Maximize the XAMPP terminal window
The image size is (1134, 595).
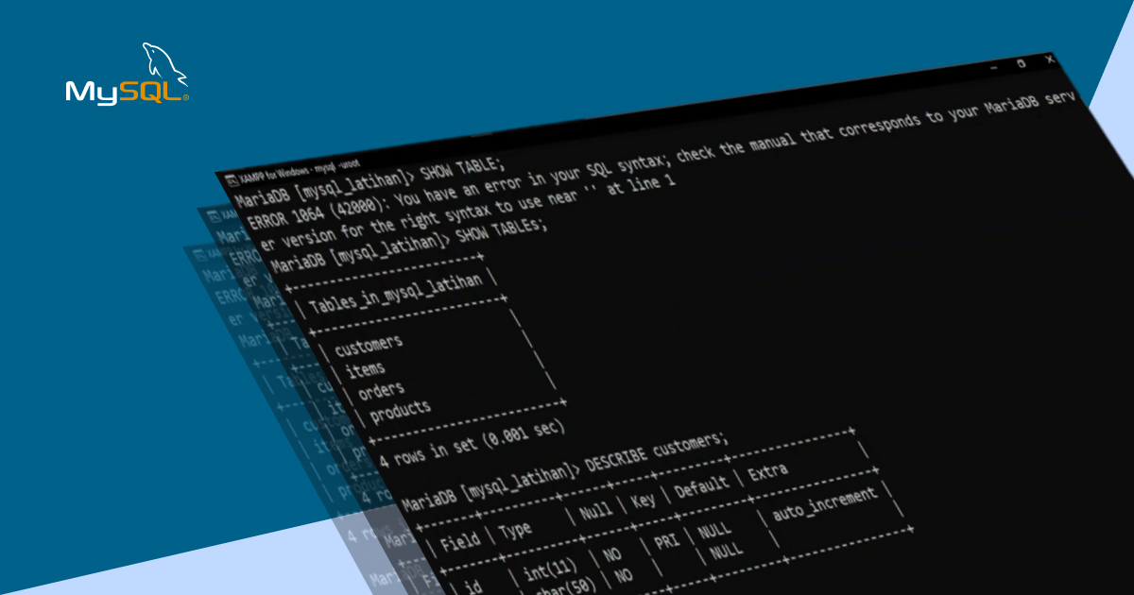1021,64
